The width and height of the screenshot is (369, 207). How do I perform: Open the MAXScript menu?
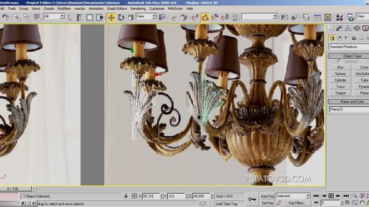click(175, 9)
